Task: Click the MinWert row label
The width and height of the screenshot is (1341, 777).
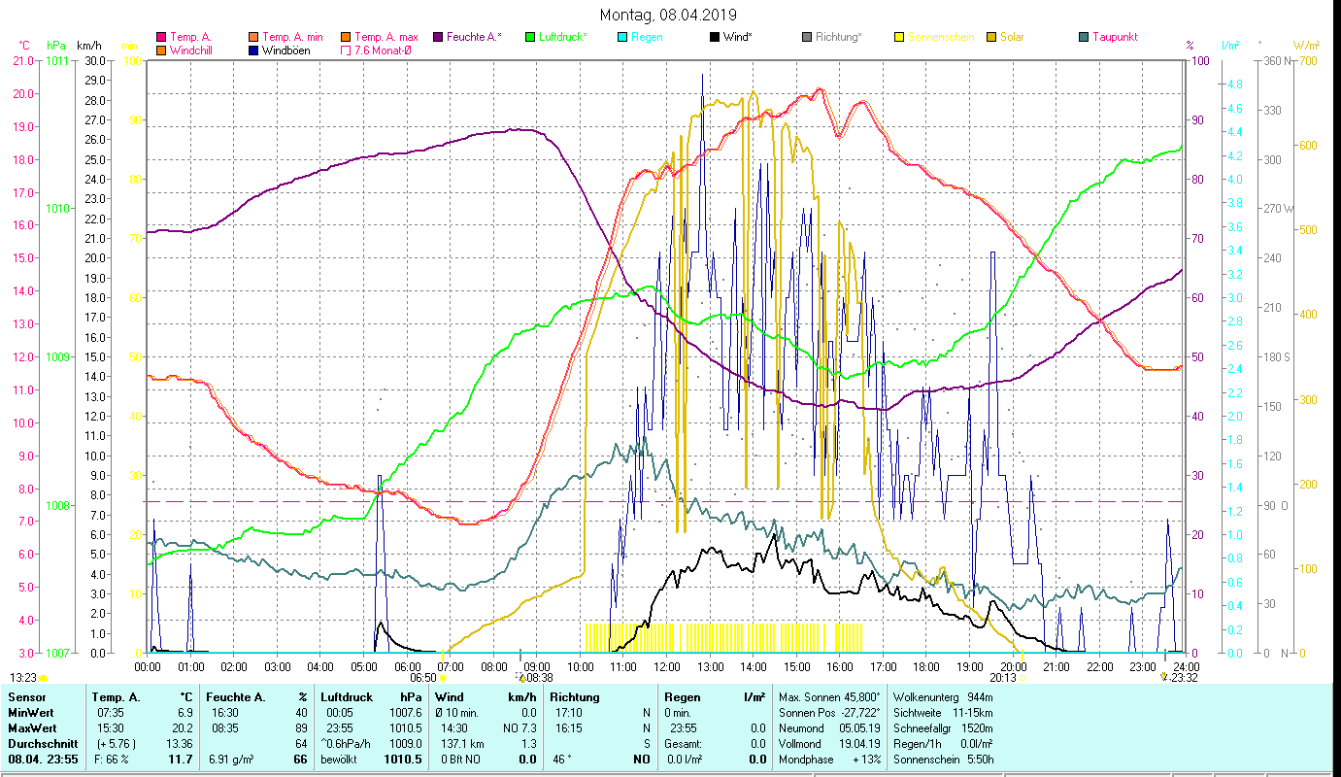Action: [31, 713]
